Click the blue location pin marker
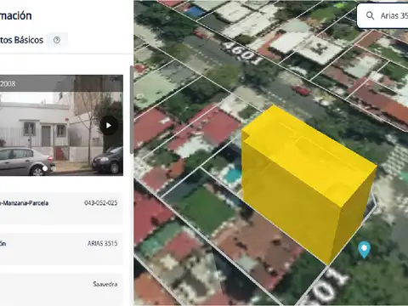 tap(364, 249)
